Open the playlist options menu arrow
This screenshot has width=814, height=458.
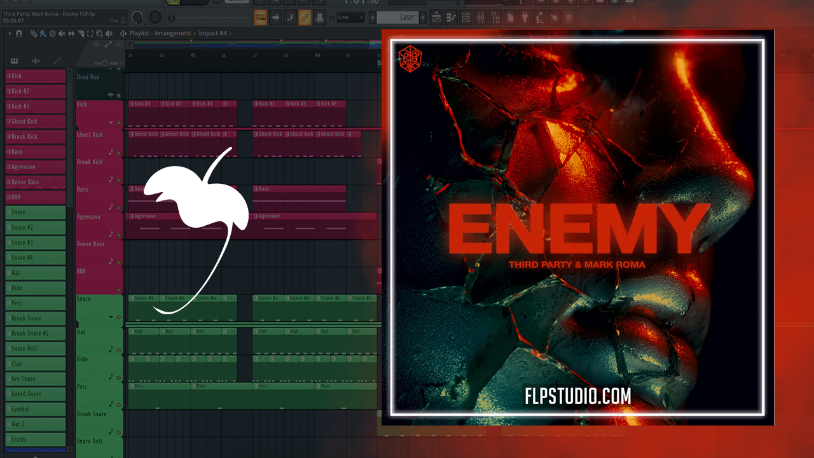10,33
